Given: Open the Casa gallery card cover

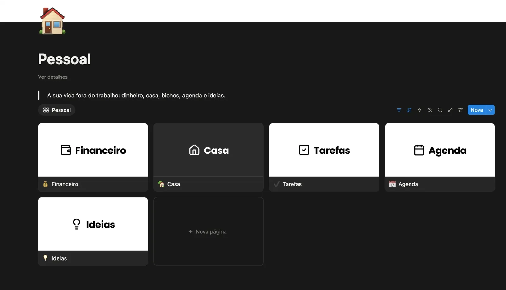Looking at the screenshot, I should pos(208,150).
